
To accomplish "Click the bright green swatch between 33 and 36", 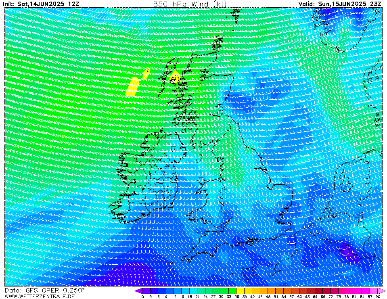I will click(x=232, y=291).
